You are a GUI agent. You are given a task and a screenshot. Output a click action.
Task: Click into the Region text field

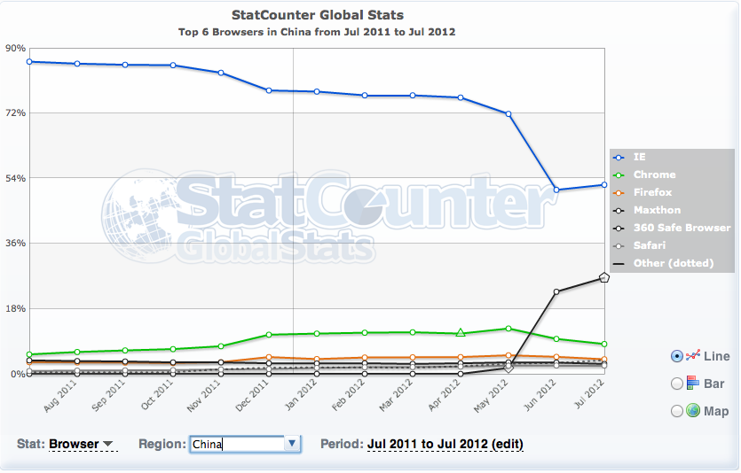(x=235, y=444)
